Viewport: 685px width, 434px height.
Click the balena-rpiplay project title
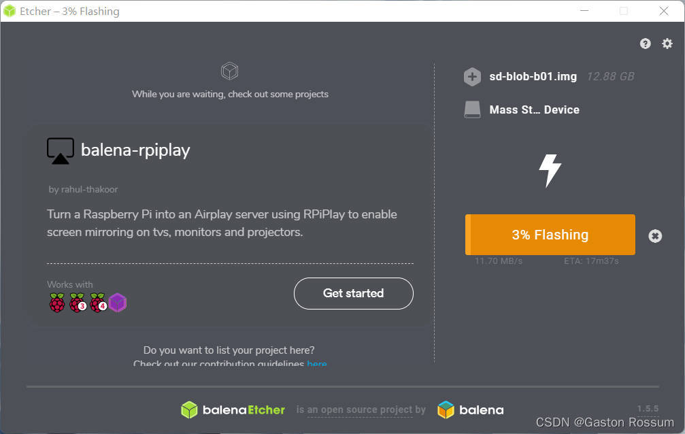coord(135,150)
